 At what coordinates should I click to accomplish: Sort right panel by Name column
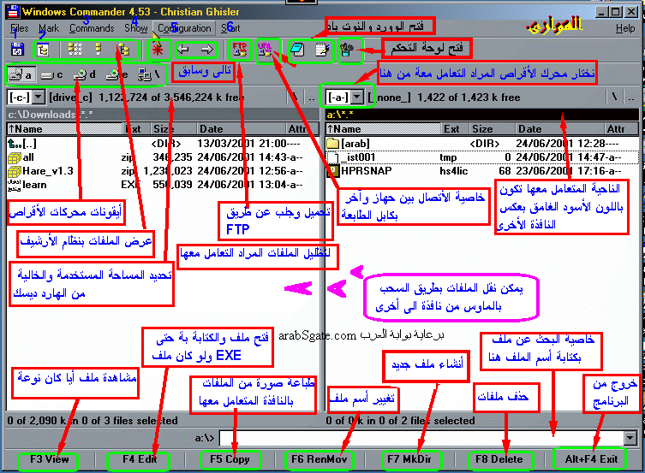point(383,129)
